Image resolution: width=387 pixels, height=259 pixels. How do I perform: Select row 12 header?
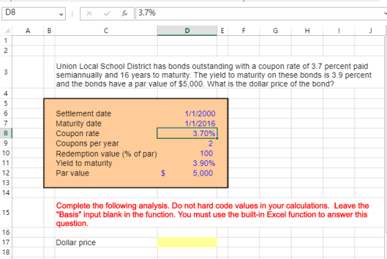(6, 173)
